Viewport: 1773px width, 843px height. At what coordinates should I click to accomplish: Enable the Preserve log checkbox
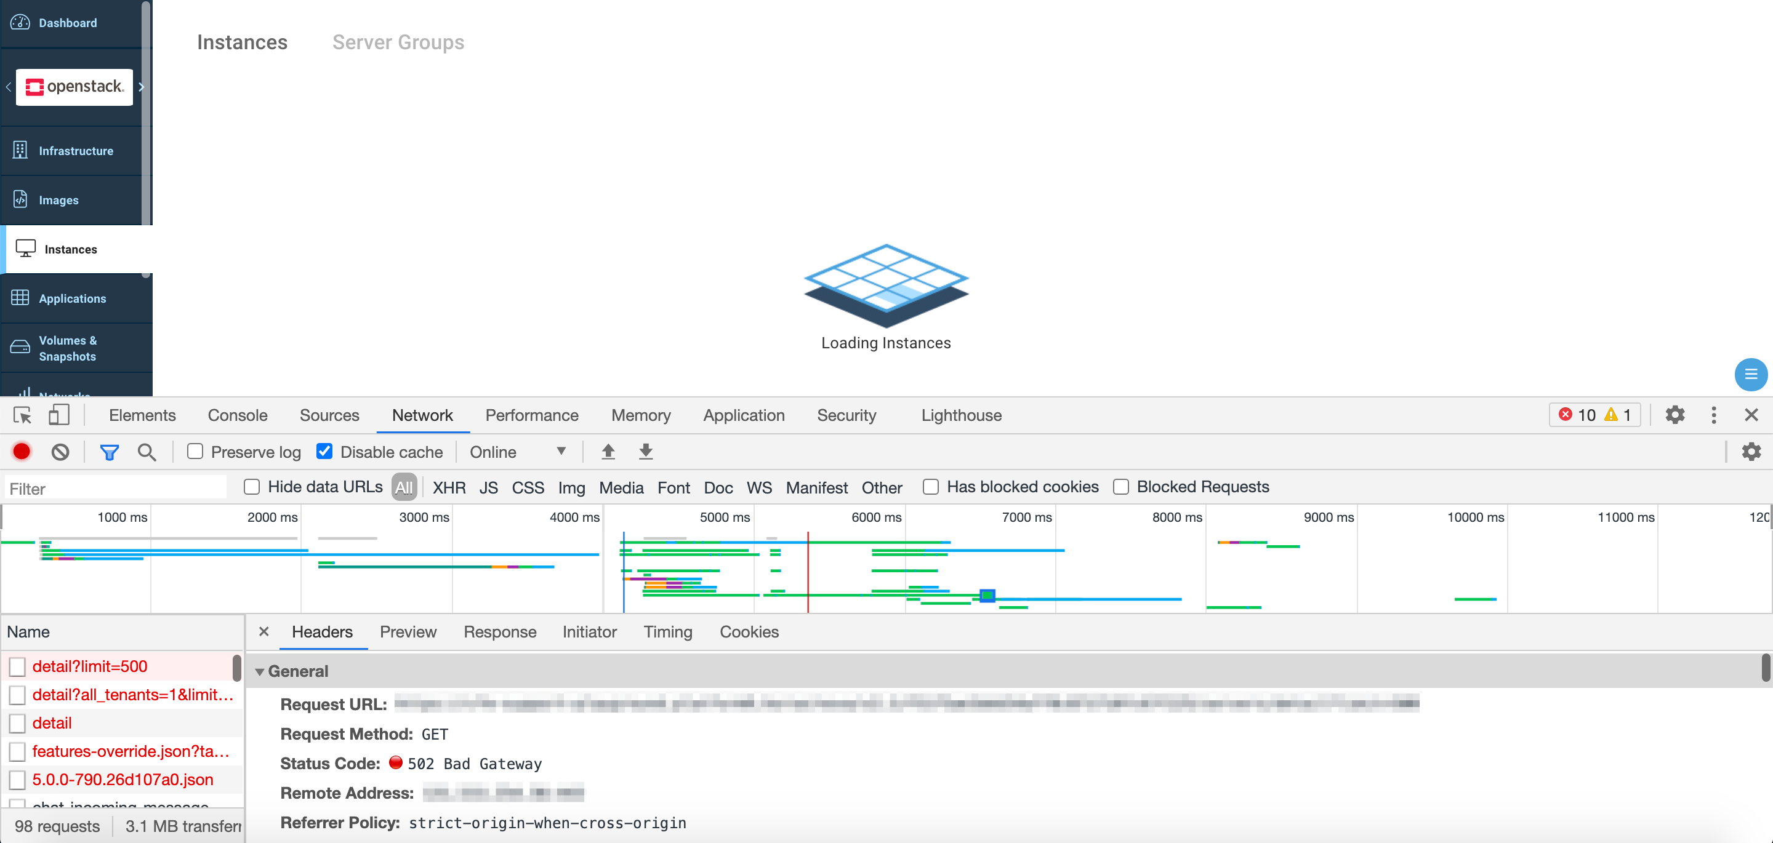coord(195,452)
